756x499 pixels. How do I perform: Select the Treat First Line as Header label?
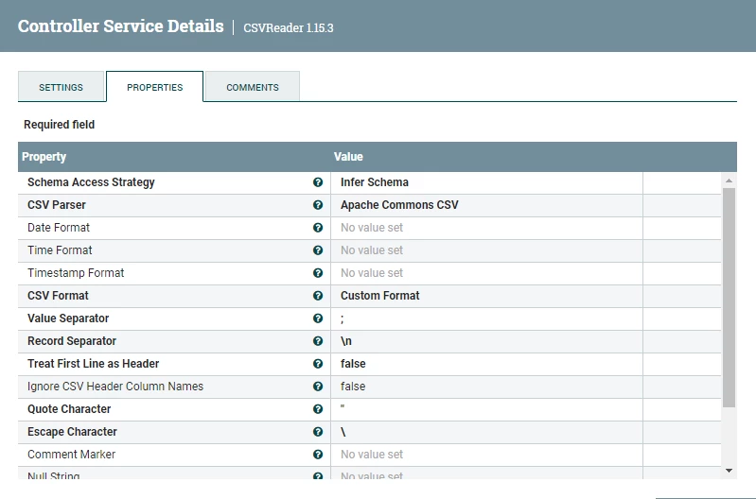(93, 363)
